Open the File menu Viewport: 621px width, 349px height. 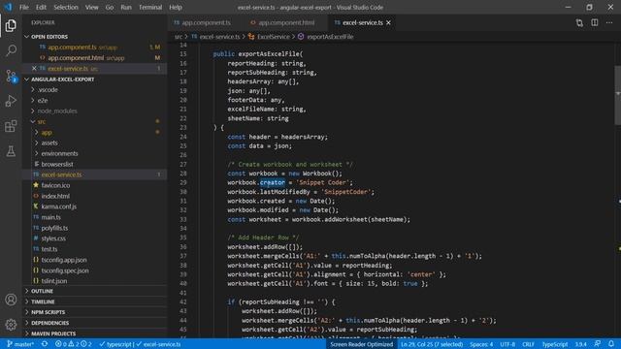(23, 7)
